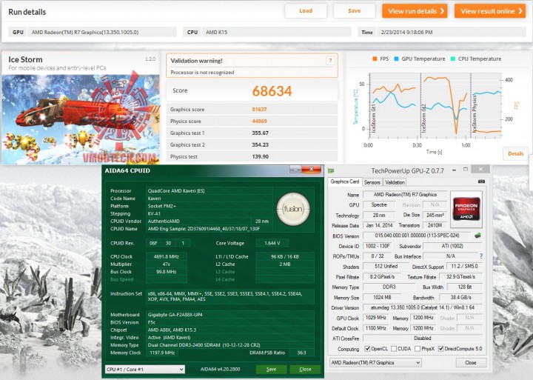Click the Details button under the graph
This screenshot has height=380, width=533.
click(515, 153)
